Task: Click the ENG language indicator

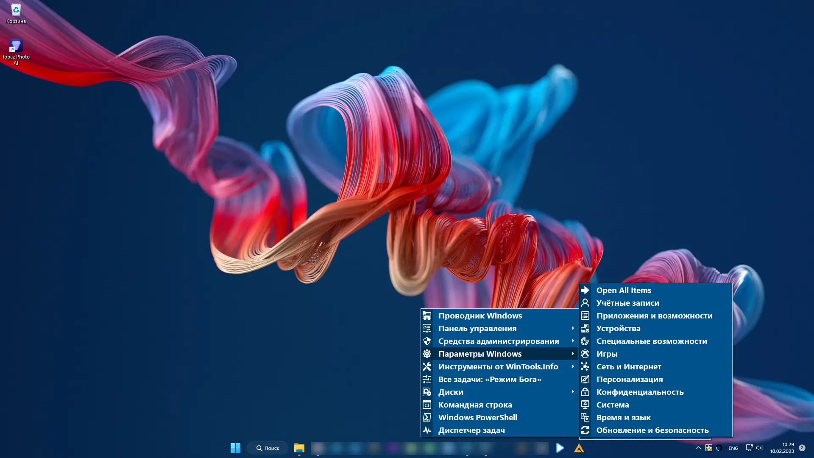Action: pos(733,448)
